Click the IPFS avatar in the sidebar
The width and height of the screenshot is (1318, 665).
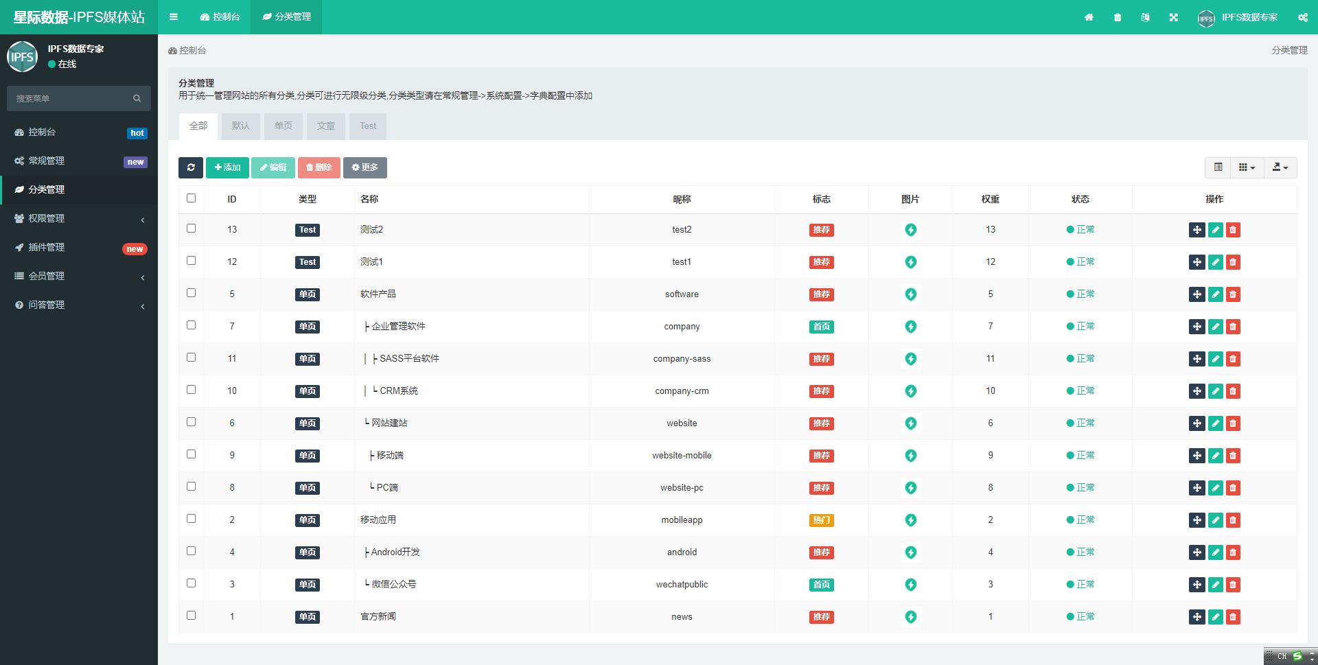click(x=22, y=56)
